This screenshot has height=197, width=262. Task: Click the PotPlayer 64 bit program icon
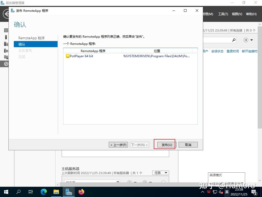click(x=68, y=56)
